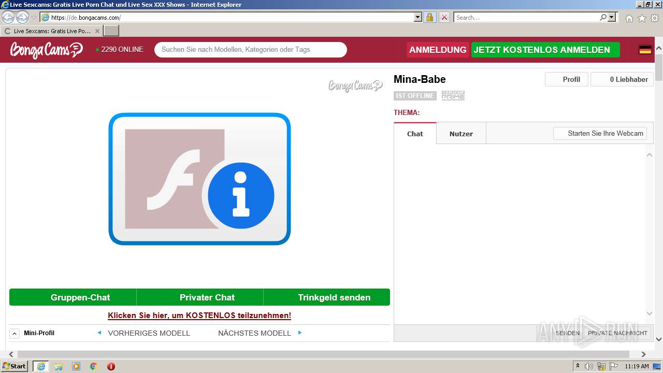Viewport: 663px width, 373px height.
Task: Show hidden tray icons arrow
Action: (x=578, y=366)
